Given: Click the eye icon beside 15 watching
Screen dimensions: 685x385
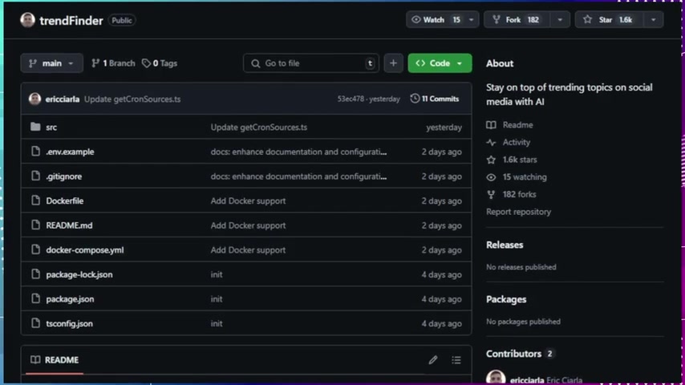Looking at the screenshot, I should pyautogui.click(x=491, y=177).
